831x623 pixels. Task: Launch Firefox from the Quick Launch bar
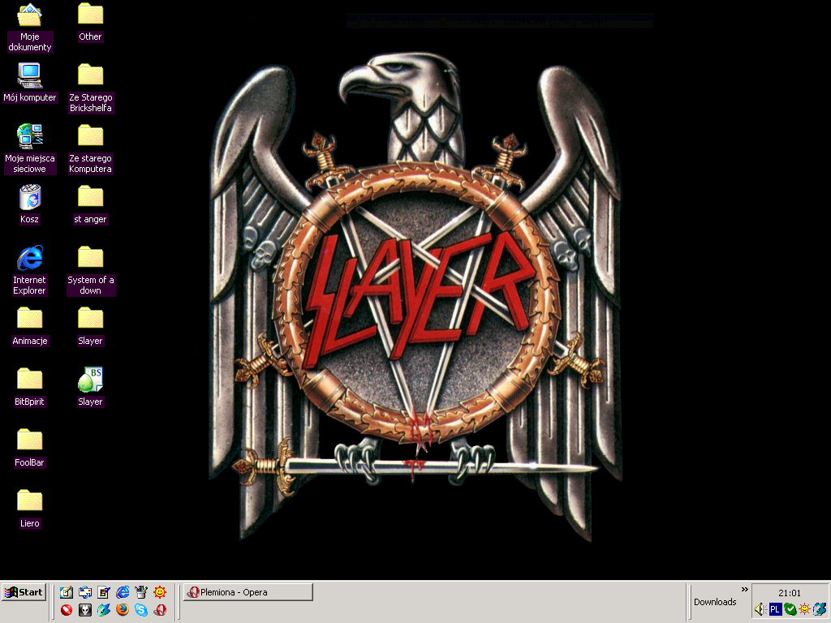(x=123, y=609)
